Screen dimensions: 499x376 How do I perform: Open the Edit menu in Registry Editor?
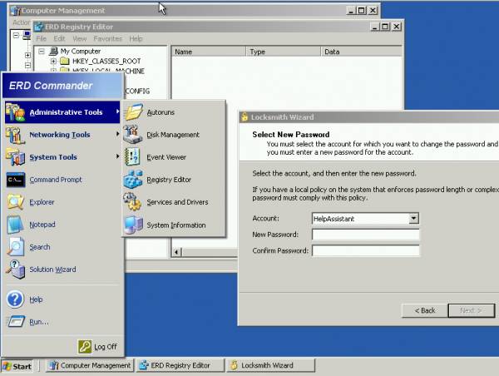(x=59, y=39)
